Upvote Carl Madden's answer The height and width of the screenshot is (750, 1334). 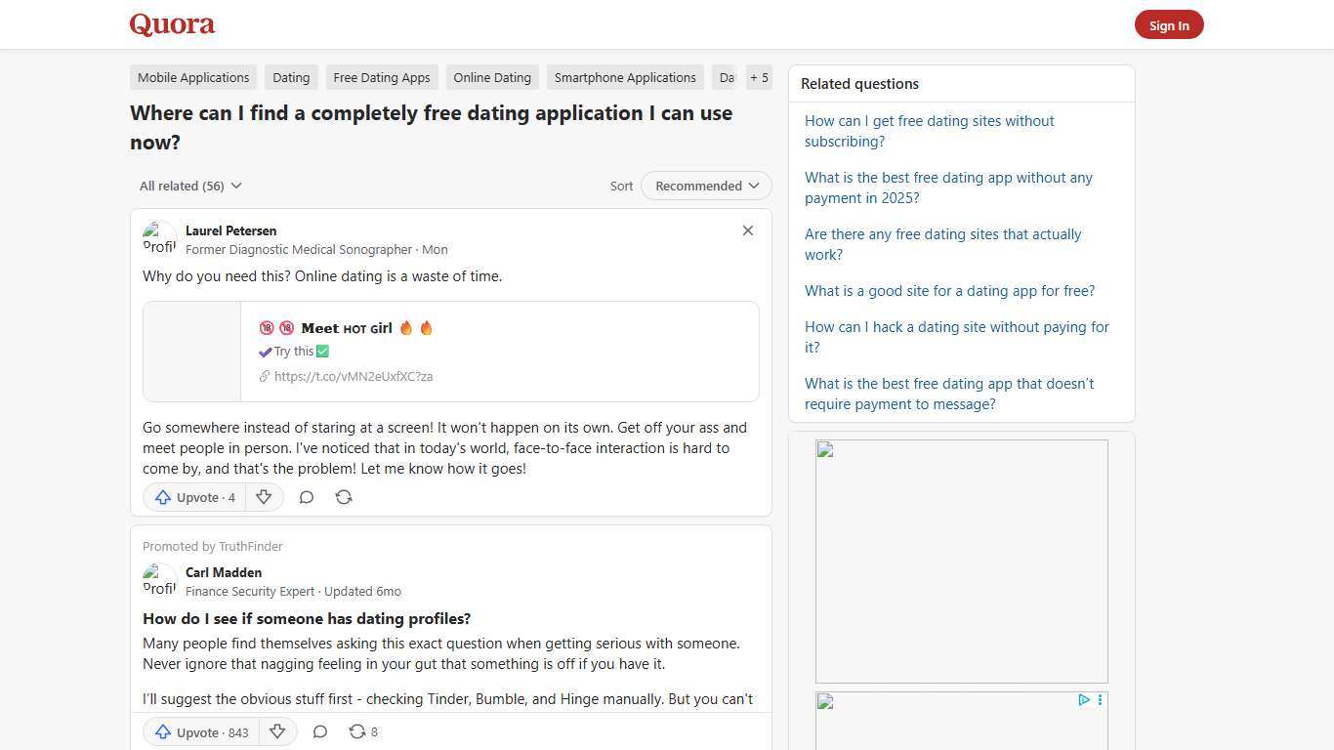pyautogui.click(x=199, y=731)
